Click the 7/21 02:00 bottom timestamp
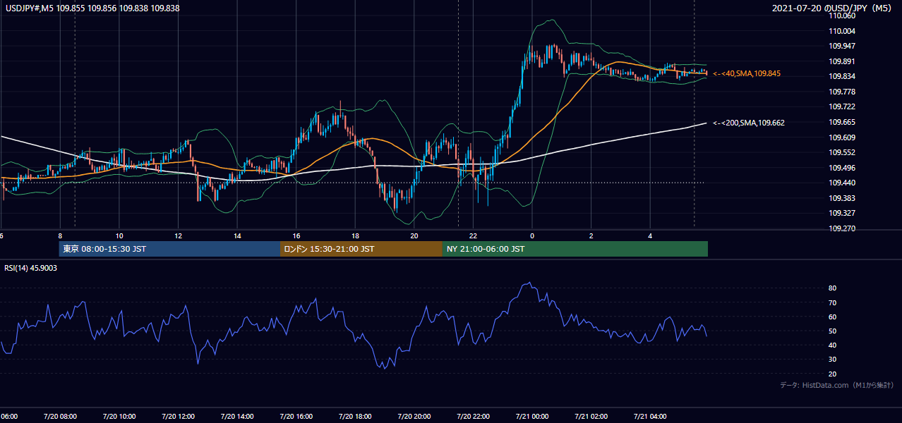 pyautogui.click(x=591, y=417)
